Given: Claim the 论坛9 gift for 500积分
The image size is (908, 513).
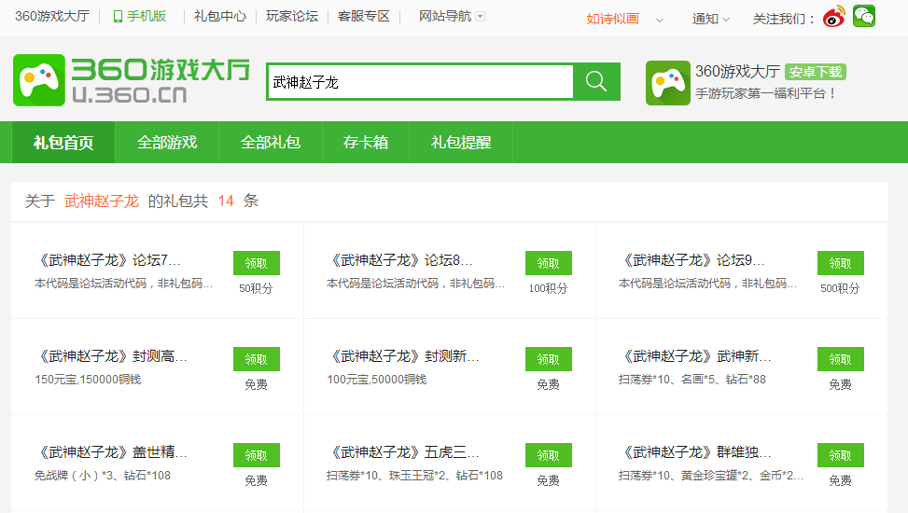Looking at the screenshot, I should click(x=840, y=263).
